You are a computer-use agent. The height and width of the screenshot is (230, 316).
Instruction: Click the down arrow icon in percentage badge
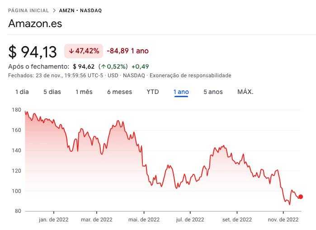click(71, 51)
